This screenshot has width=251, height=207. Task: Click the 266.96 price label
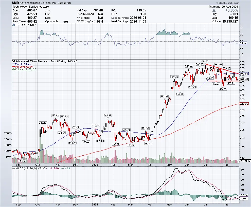point(107,115)
